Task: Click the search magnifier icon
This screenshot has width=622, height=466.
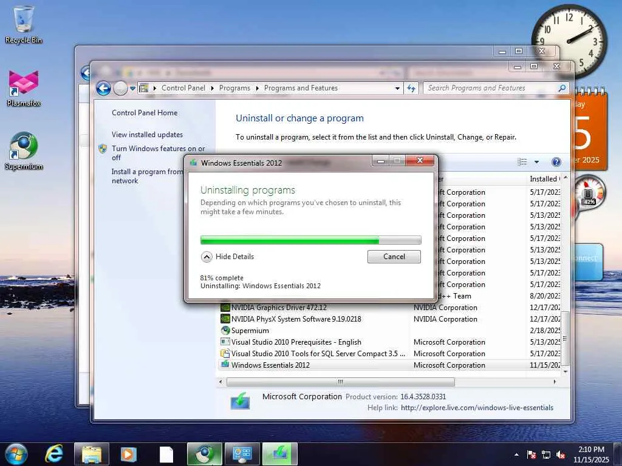Action: point(562,88)
